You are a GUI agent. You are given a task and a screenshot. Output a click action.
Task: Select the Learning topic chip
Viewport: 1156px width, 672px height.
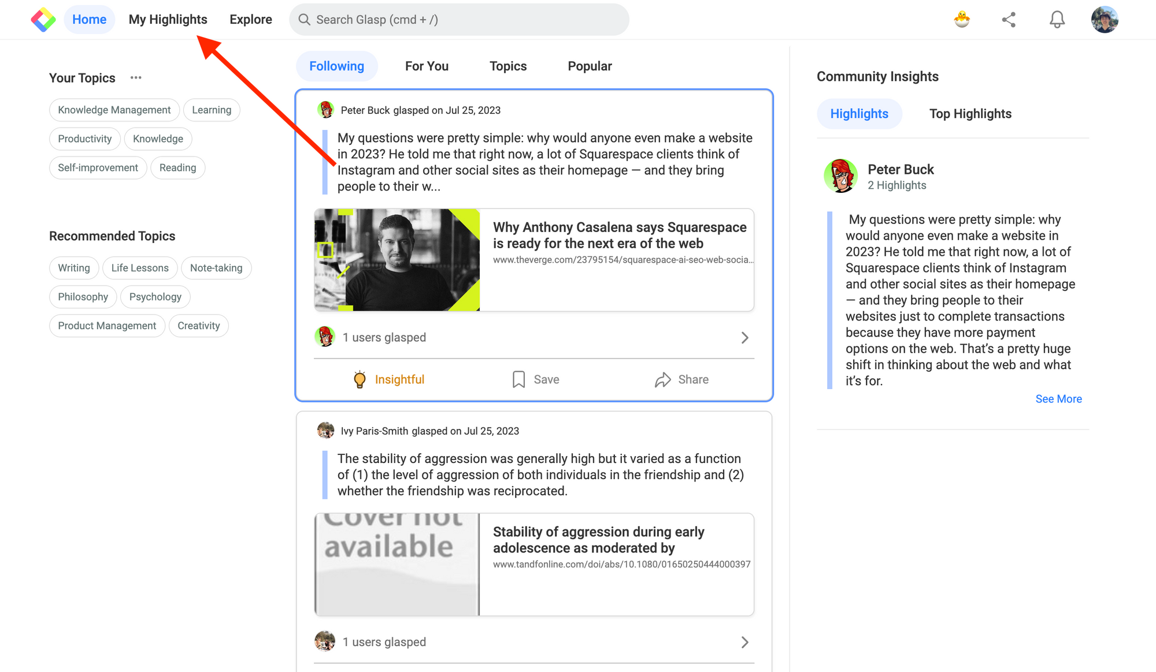(212, 110)
